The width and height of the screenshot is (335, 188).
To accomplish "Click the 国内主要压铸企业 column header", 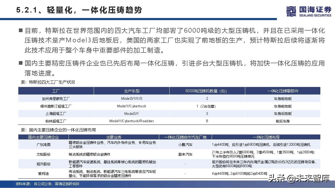I will 43,137.
